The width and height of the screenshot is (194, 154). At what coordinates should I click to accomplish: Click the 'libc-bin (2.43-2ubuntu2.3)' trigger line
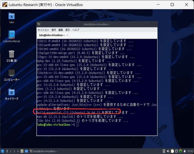(82, 120)
